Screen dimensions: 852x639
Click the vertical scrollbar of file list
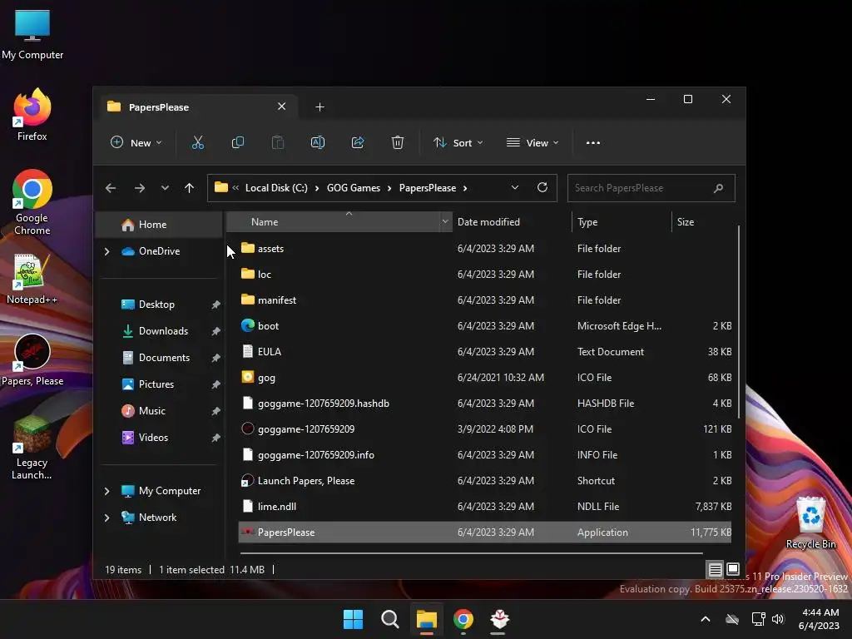click(739, 322)
